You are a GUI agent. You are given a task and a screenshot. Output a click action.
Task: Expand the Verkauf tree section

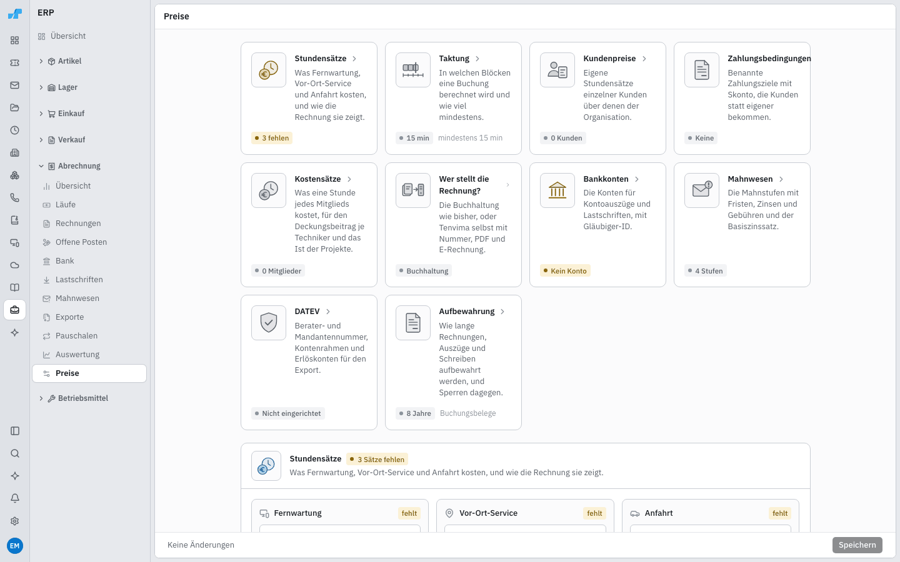click(89, 140)
